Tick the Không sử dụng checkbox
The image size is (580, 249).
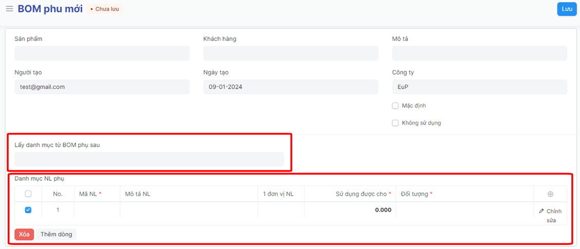(x=395, y=123)
